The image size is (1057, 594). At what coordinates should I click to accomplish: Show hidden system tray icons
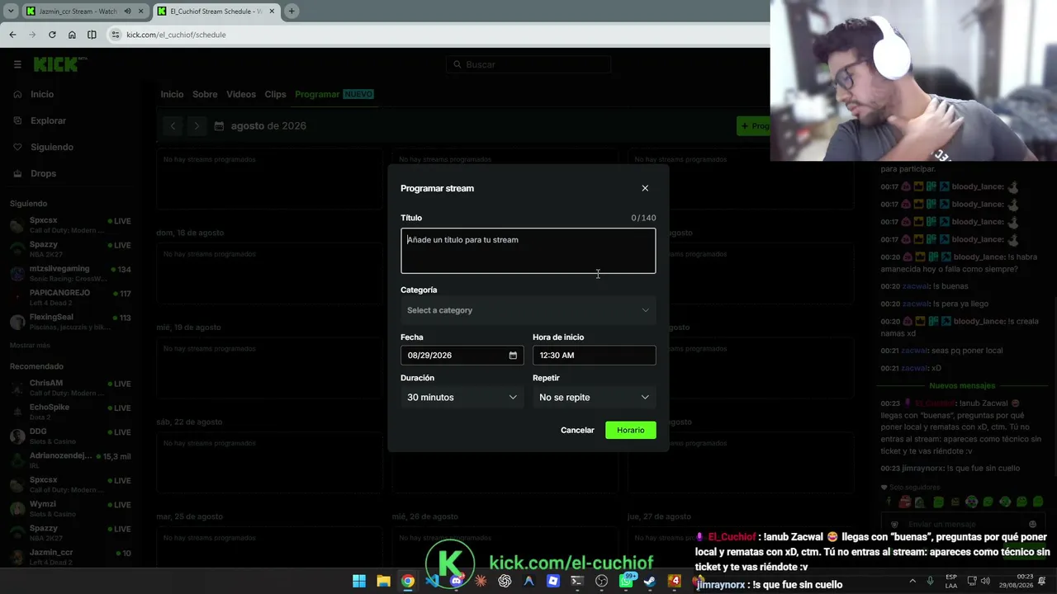pos(912,581)
